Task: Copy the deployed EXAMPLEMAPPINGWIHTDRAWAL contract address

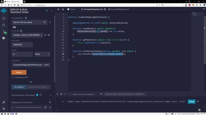Action: point(45,107)
